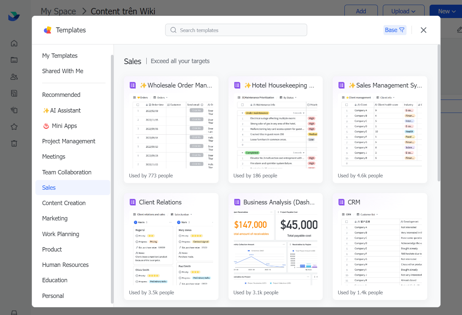
Task: Open trash icon in background sidebar
Action: point(14,143)
